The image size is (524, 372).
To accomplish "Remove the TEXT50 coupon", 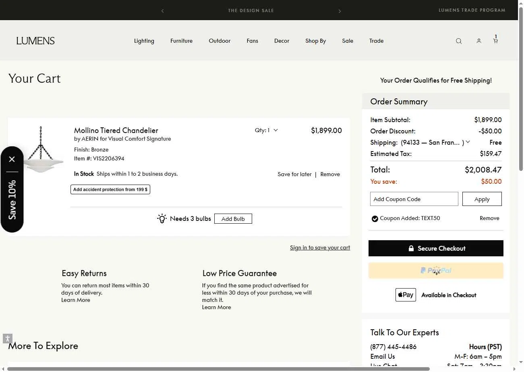I will pos(489,218).
